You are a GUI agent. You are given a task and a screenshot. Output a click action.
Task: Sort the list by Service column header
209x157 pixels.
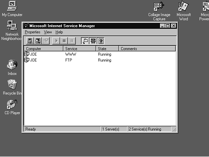click(80, 49)
